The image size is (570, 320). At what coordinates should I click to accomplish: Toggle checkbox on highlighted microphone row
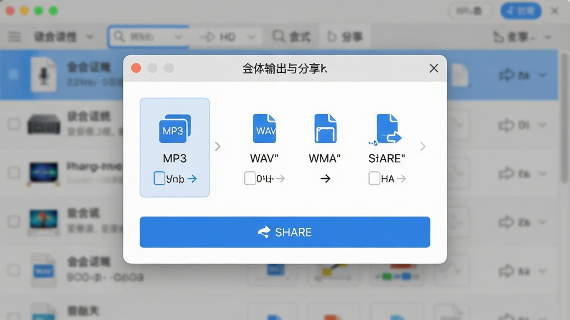(x=14, y=74)
